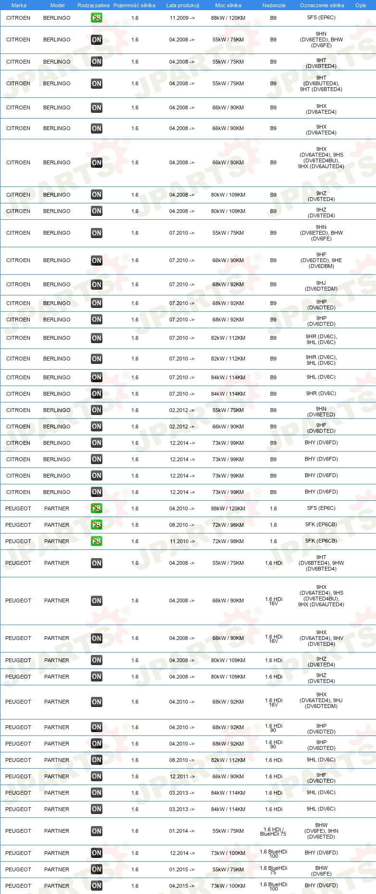Click ON icon in Peugeot 04.2015 BHY row
This screenshot has height=894, width=376.
(x=97, y=886)
